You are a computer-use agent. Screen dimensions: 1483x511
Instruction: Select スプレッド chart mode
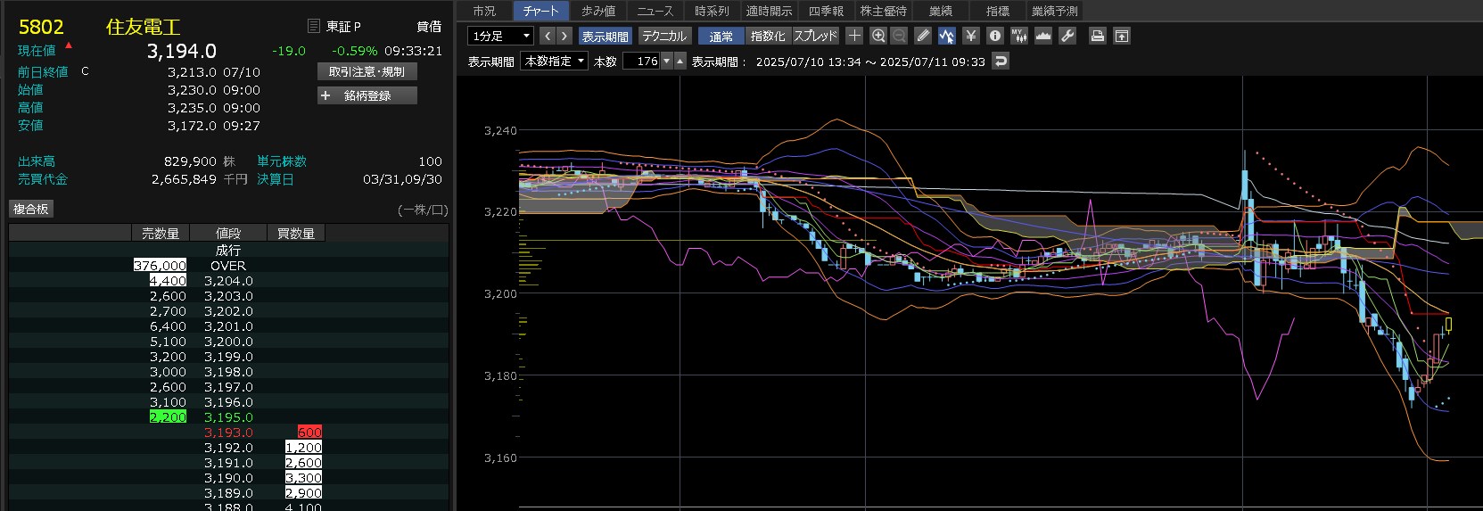click(x=815, y=36)
